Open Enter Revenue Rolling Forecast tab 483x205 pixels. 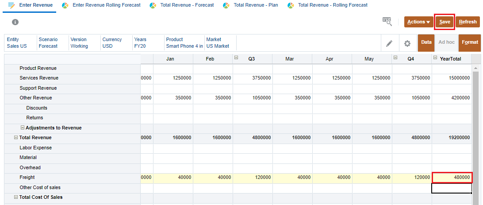click(x=107, y=5)
